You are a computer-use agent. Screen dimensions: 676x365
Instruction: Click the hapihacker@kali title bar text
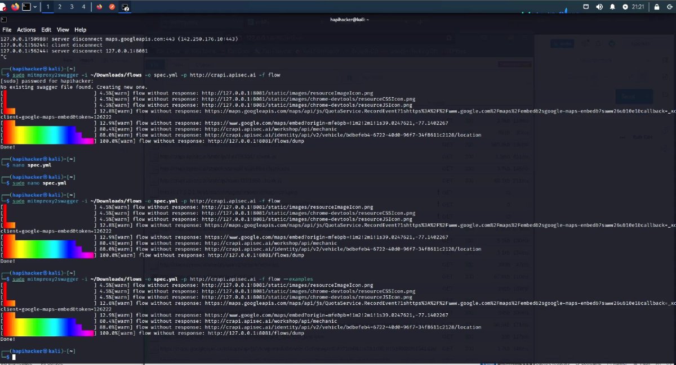pyautogui.click(x=349, y=19)
